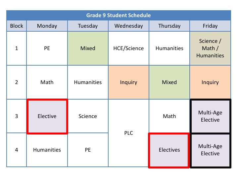The image size is (241, 180).
Task: Click the Humanities cell on Monday
Action: 47,150
